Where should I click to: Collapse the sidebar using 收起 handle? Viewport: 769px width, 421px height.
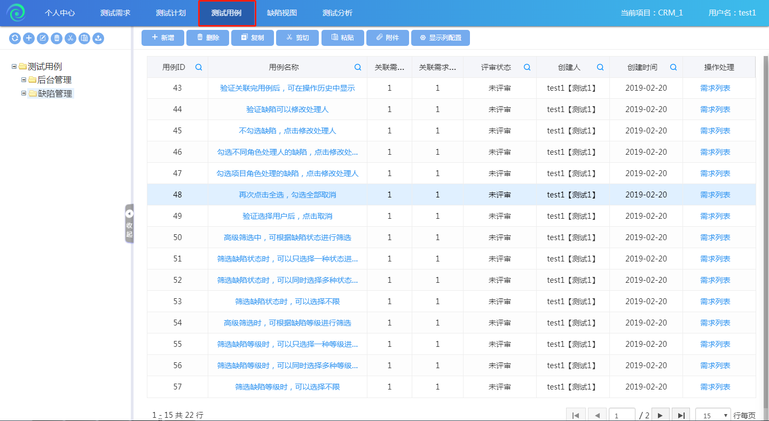pyautogui.click(x=129, y=224)
